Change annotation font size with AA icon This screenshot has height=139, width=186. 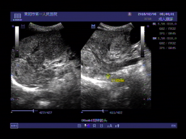pyautogui.click(x=110, y=126)
